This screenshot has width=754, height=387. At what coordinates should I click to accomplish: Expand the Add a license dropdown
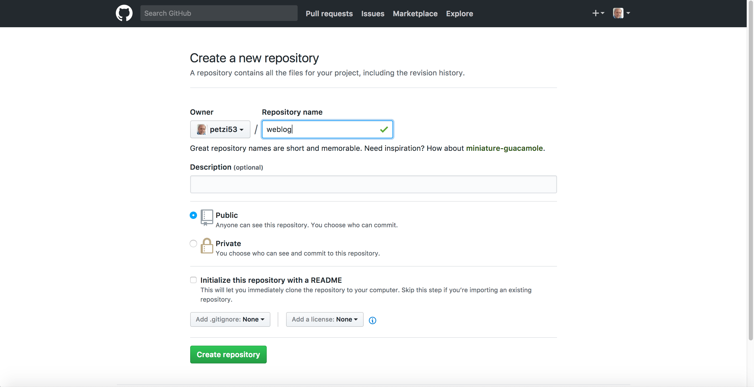324,319
